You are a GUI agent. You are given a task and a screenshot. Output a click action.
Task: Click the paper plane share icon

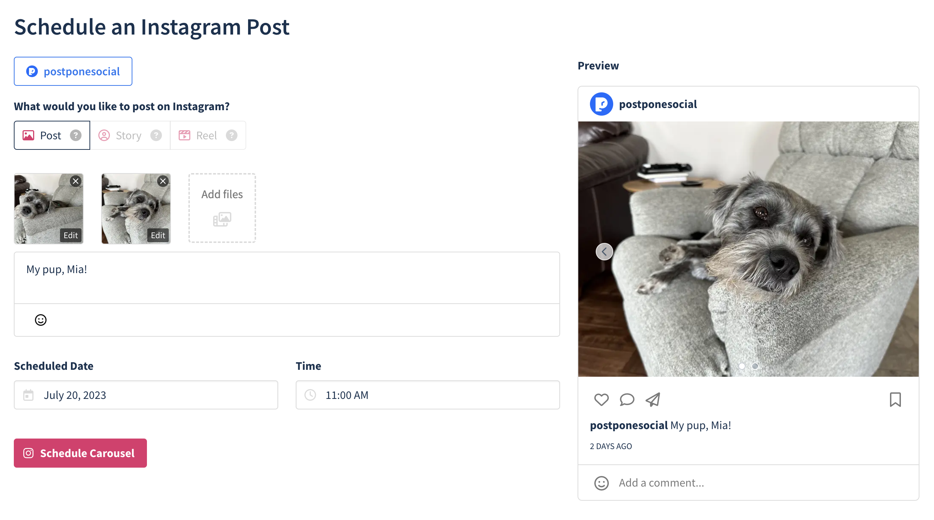pos(653,400)
